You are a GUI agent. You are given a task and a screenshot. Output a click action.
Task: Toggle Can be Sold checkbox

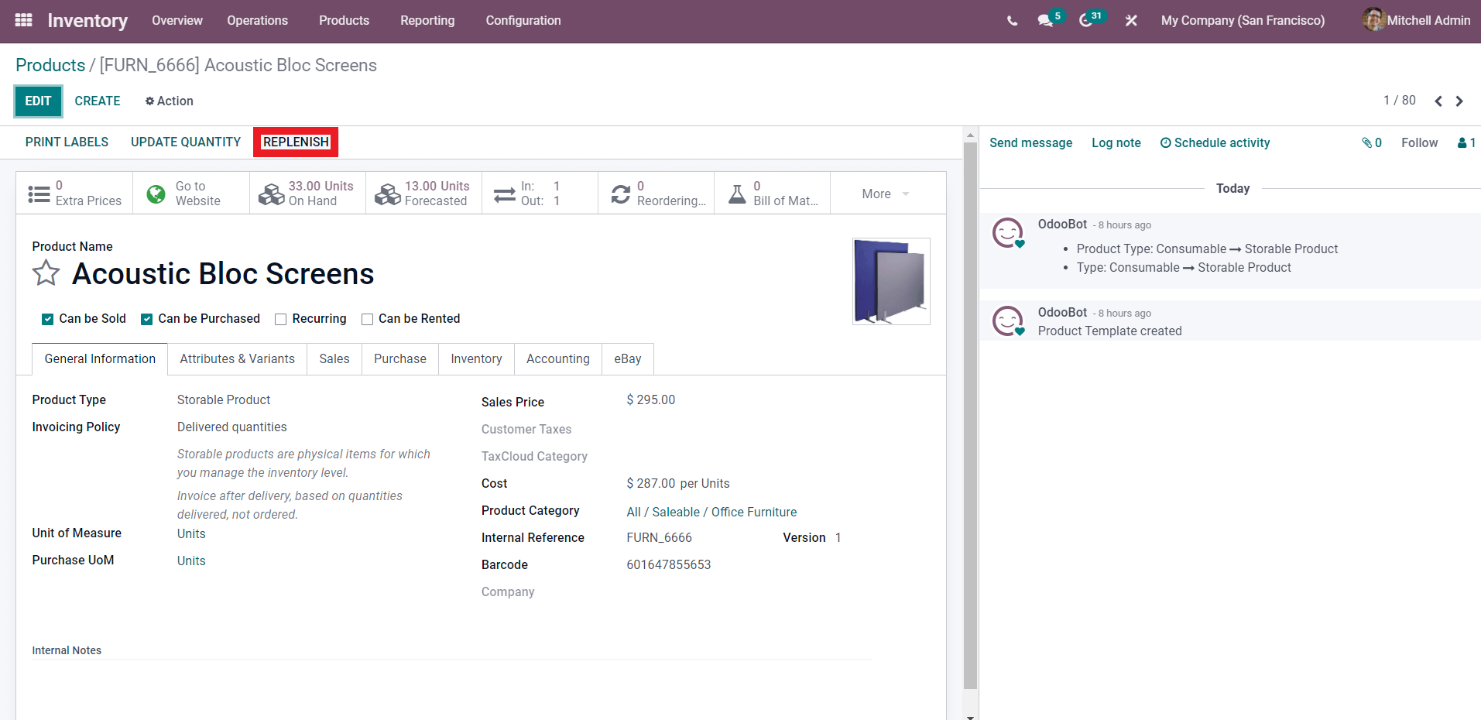click(47, 319)
